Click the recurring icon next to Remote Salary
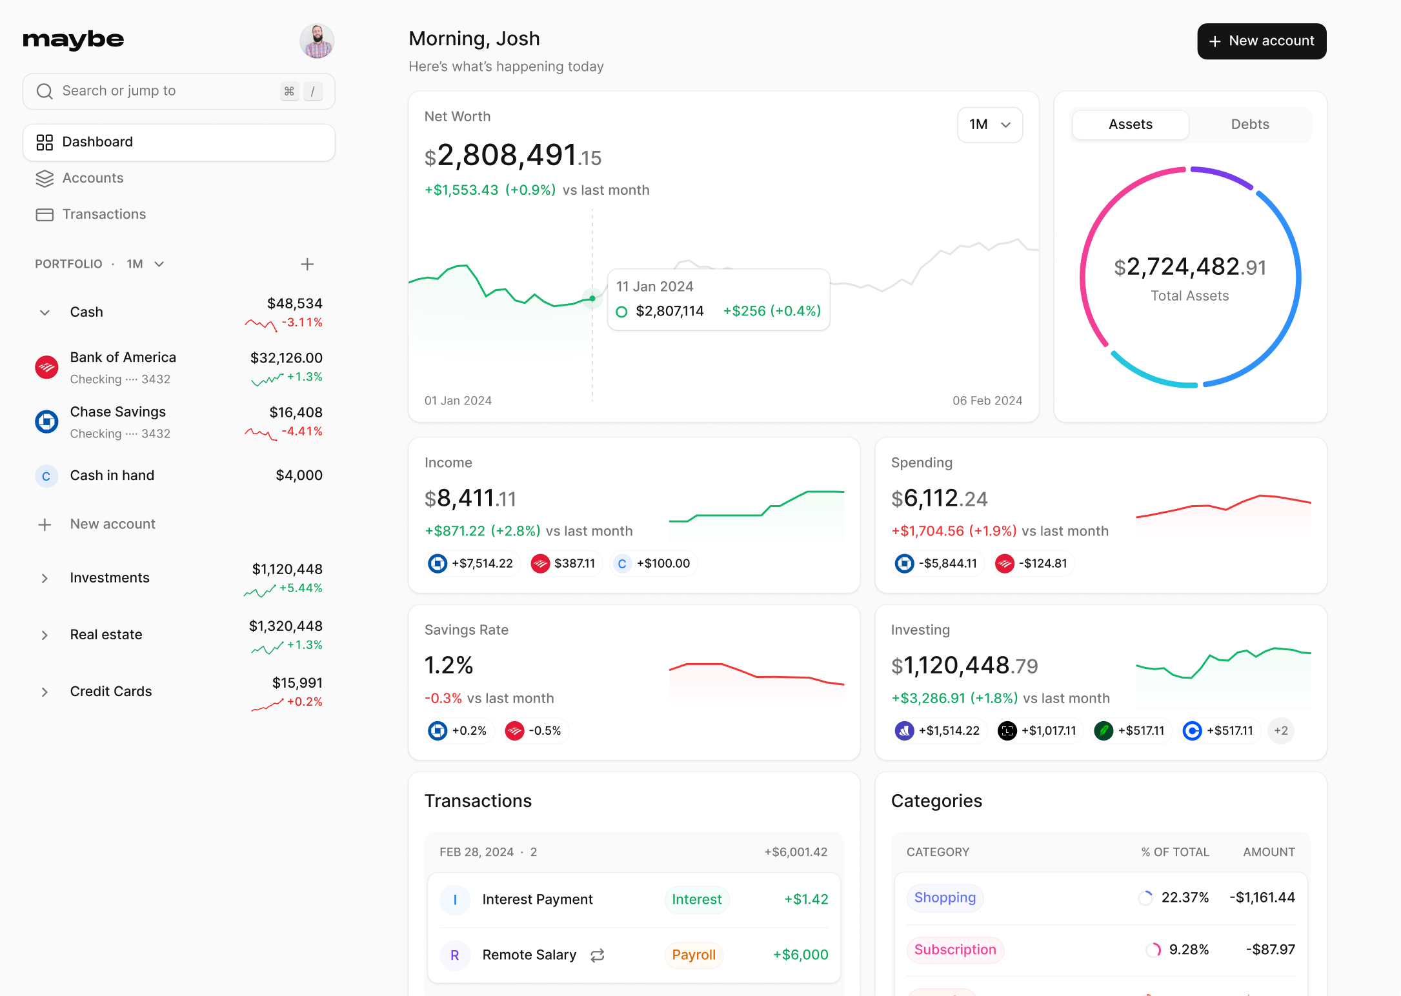 597,955
